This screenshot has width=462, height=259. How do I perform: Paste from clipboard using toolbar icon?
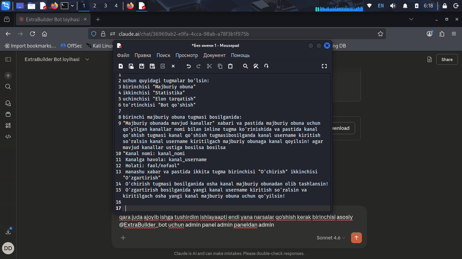click(x=230, y=66)
